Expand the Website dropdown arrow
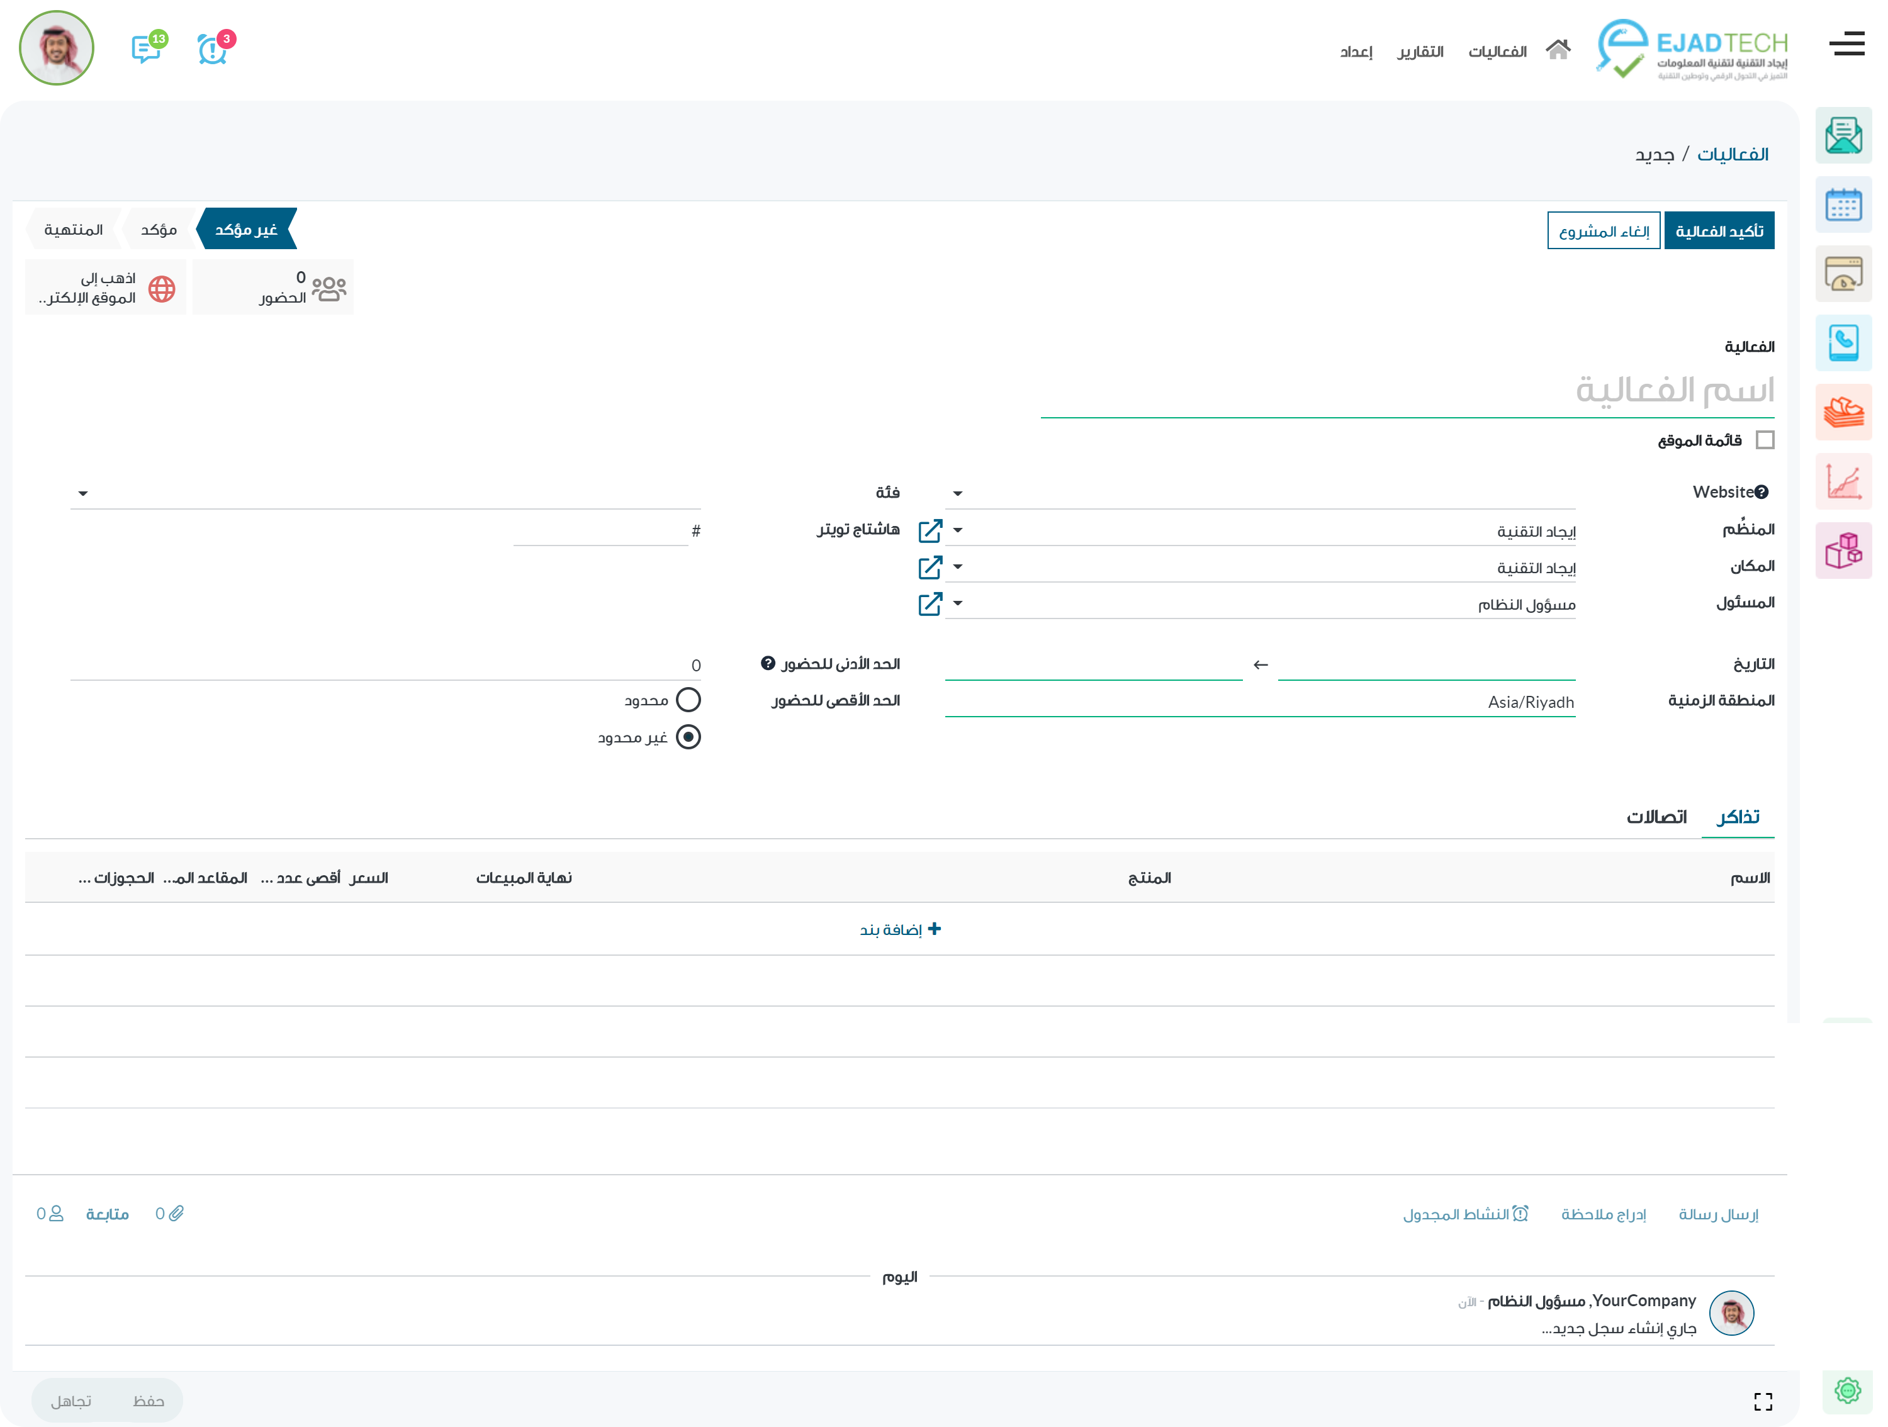Screen dimensions: 1888x1427 tap(958, 493)
